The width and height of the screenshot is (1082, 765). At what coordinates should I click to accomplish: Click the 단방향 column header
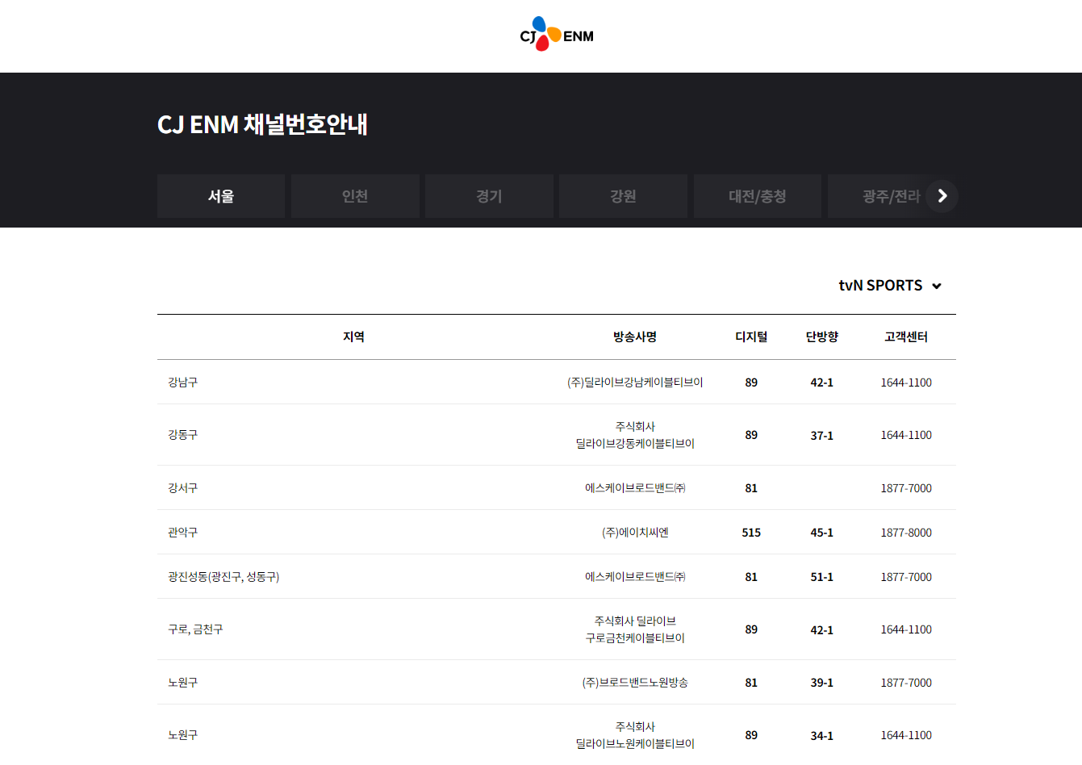[x=821, y=337]
